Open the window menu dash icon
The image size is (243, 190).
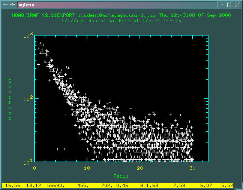[x=5, y=4]
